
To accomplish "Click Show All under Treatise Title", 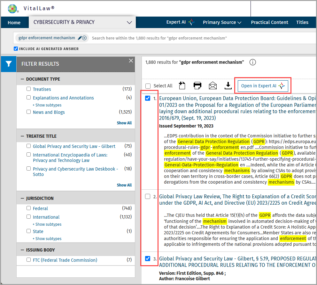I will click(x=124, y=185).
